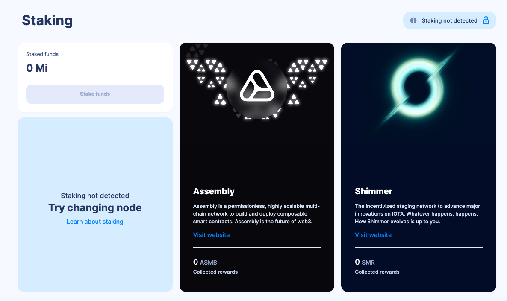Expand the Staked funds summary card

pyautogui.click(x=95, y=77)
